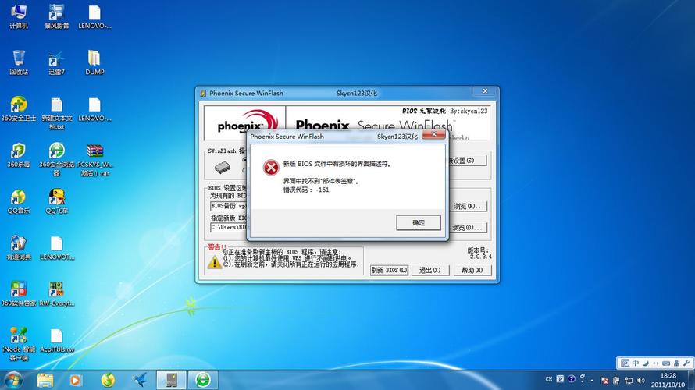Screen dimensions: 695x390
Task: Click the WinFlash title bar app icon
Action: (203, 94)
